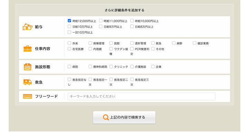Viewport: 249px width, 138px height.
Task: Click the magnifying glass icon on search button
Action: point(106,117)
